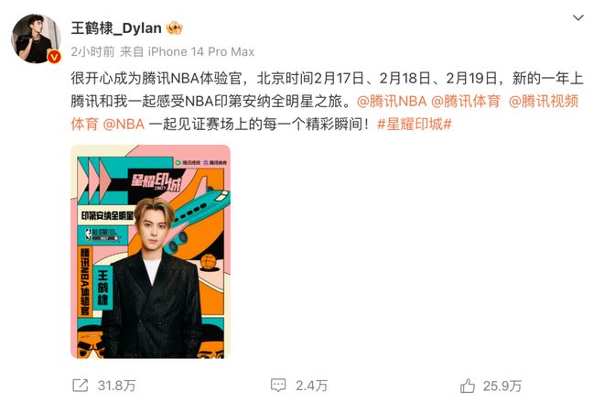Open 王鹤棣_Dylan profile avatar
The height and width of the screenshot is (403, 604).
tap(37, 38)
